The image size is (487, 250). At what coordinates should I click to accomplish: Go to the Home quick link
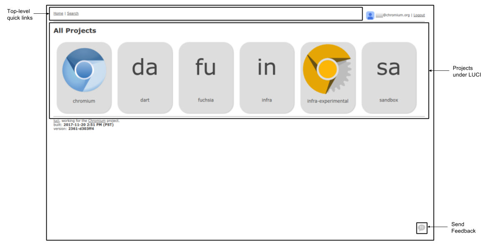(x=58, y=13)
